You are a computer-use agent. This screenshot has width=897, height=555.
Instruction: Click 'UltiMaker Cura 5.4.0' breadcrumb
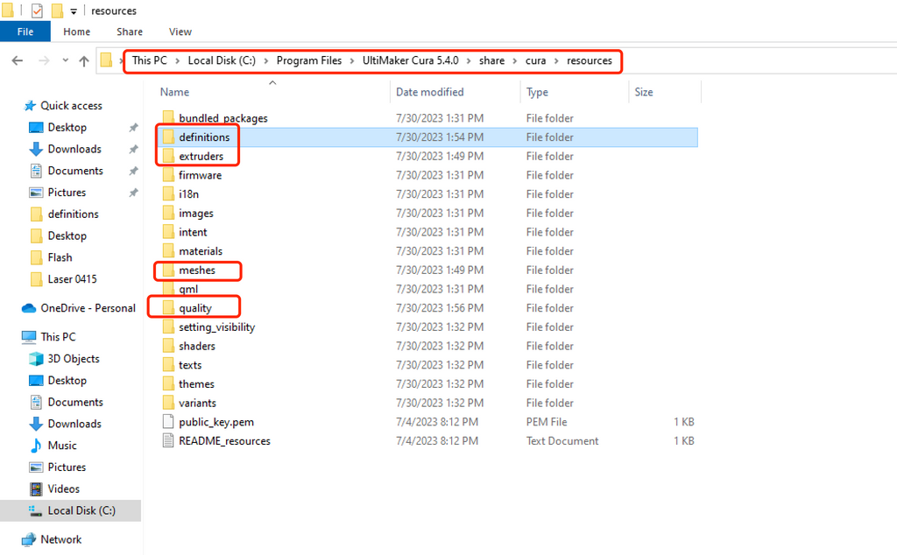pyautogui.click(x=410, y=60)
